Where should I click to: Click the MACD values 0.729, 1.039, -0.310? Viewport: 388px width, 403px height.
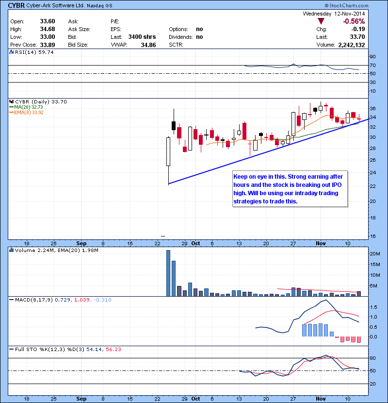coord(83,300)
